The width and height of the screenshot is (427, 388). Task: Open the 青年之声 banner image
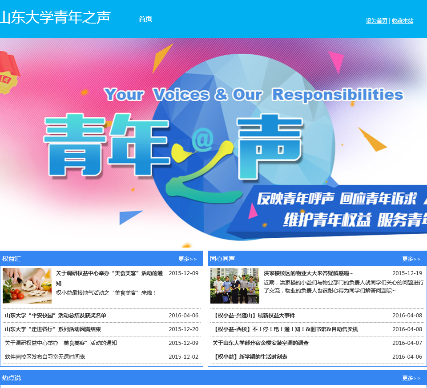point(213,143)
